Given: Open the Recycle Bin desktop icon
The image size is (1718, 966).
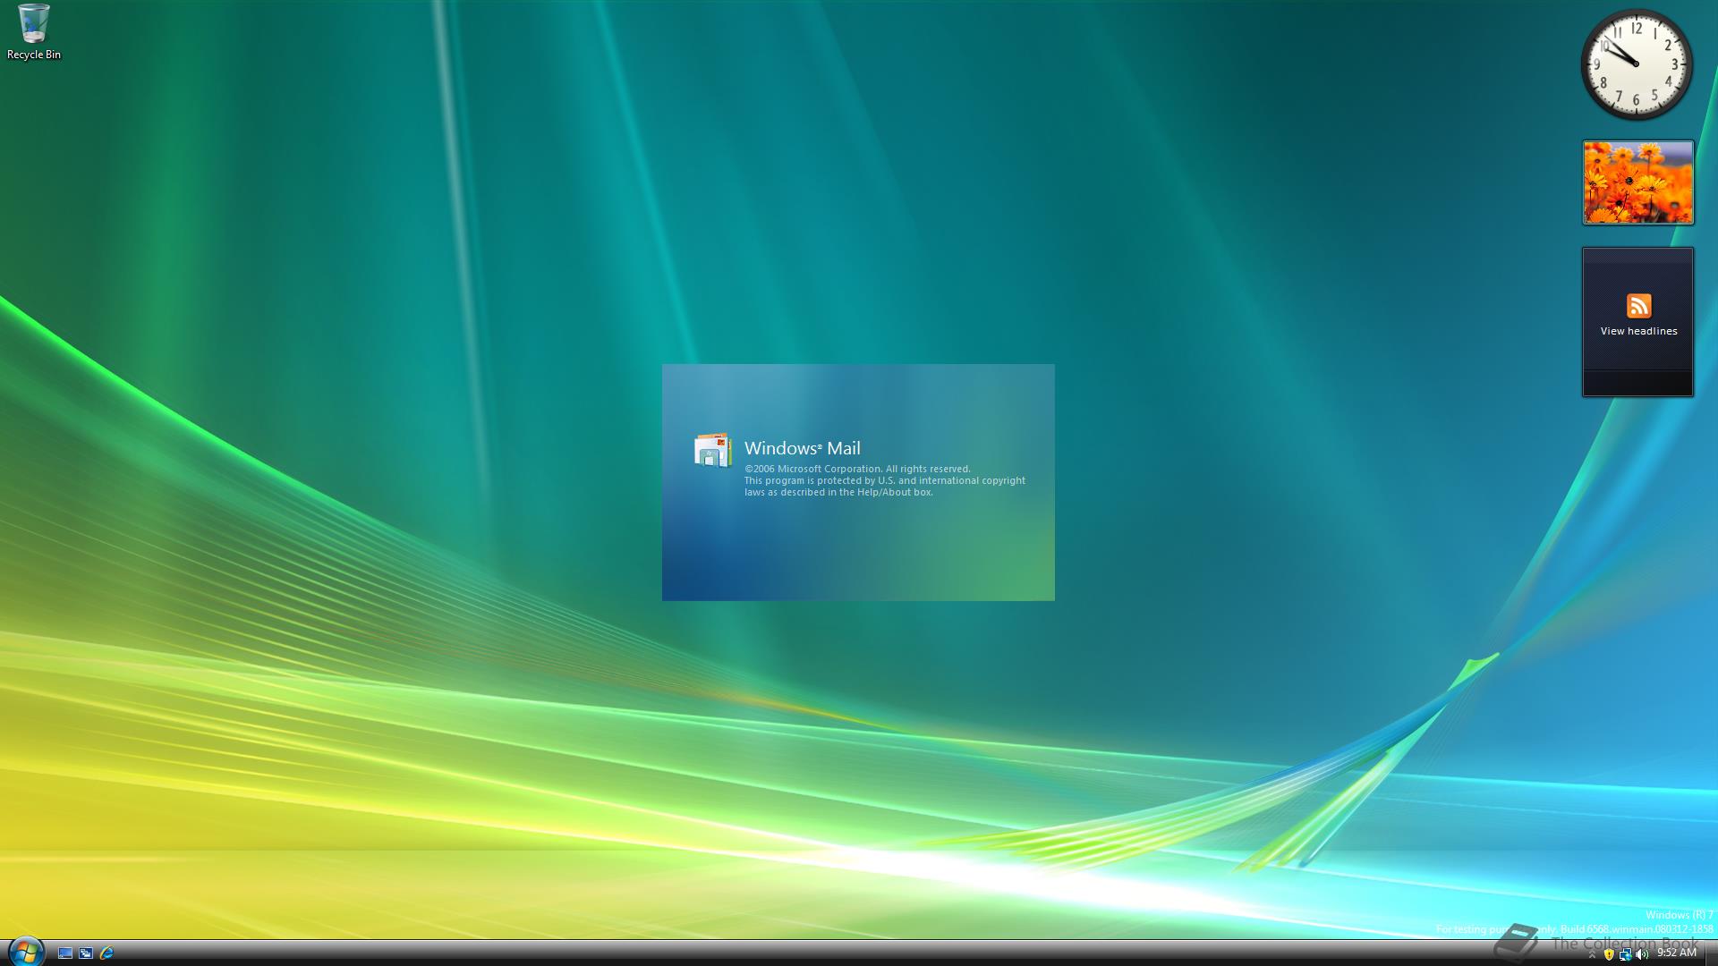Looking at the screenshot, I should click(x=34, y=32).
